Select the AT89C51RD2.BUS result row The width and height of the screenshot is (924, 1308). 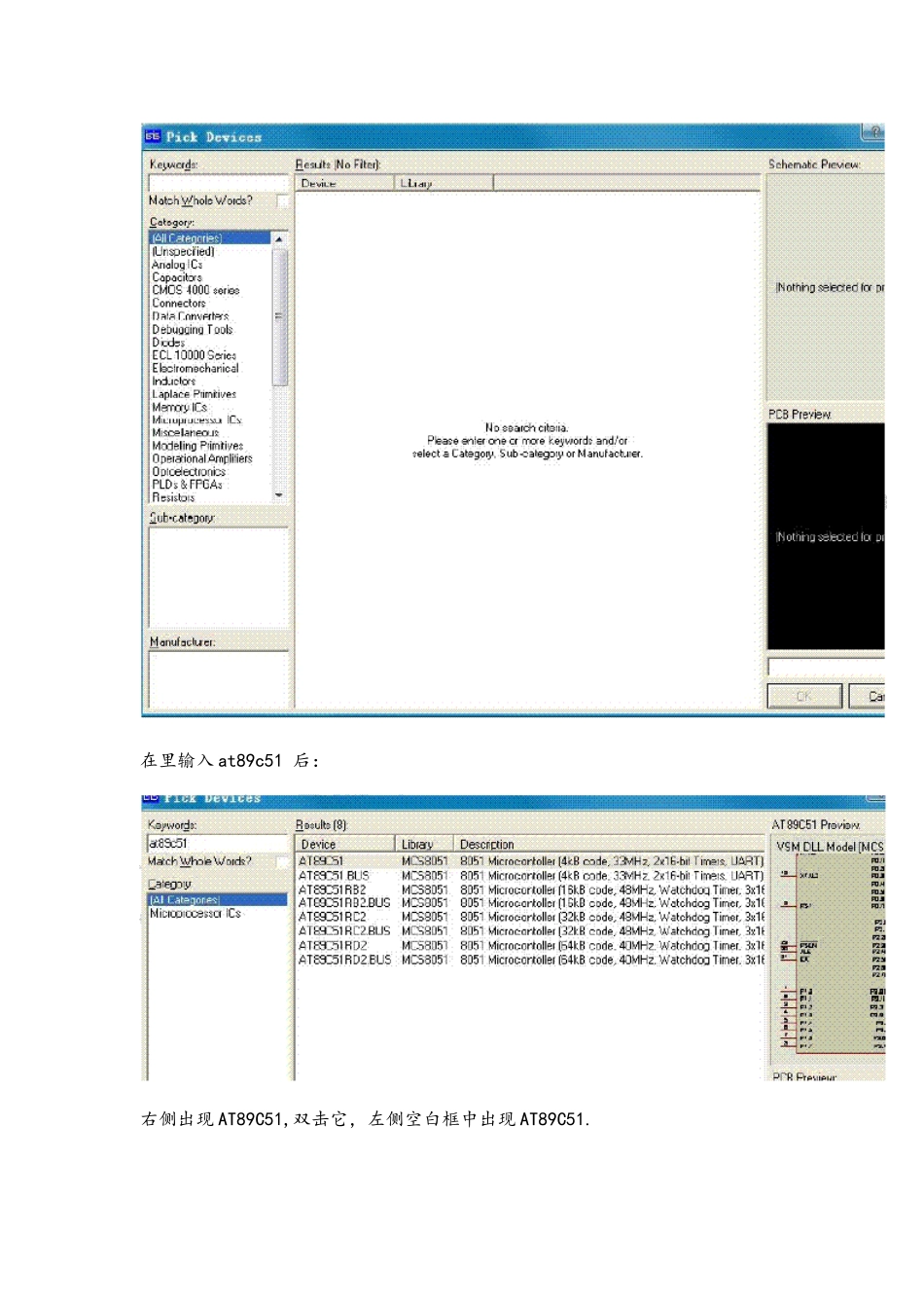(x=530, y=960)
